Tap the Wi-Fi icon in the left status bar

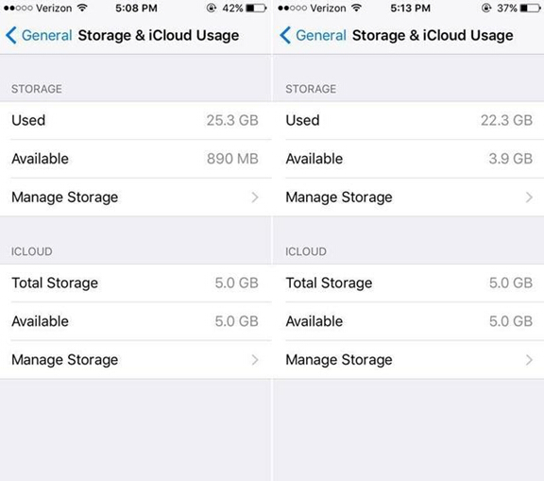[x=82, y=8]
